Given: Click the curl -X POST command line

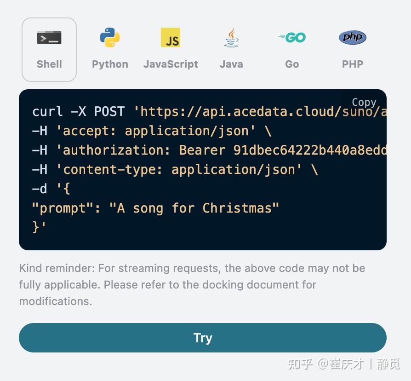Looking at the screenshot, I should click(209, 111).
